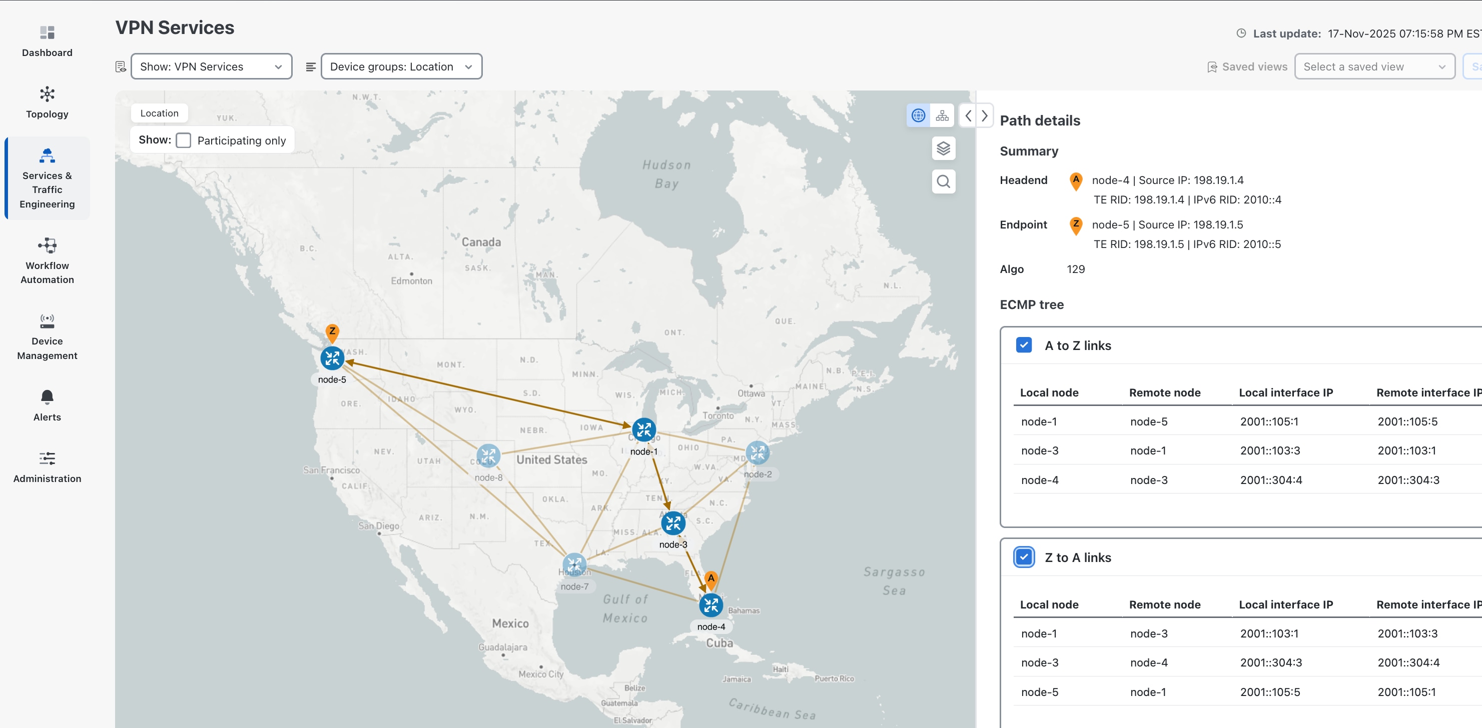Click the last update clock icon
The height and width of the screenshot is (728, 1482).
pos(1241,33)
